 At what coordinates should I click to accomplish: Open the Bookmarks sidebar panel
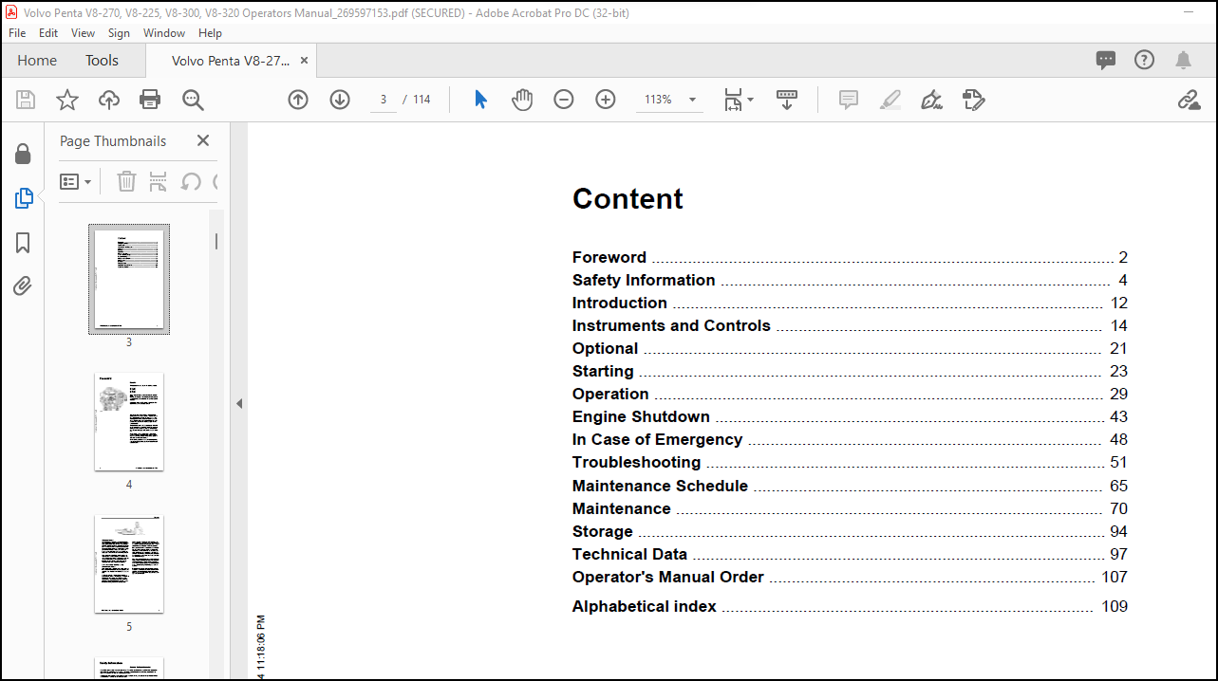click(24, 243)
